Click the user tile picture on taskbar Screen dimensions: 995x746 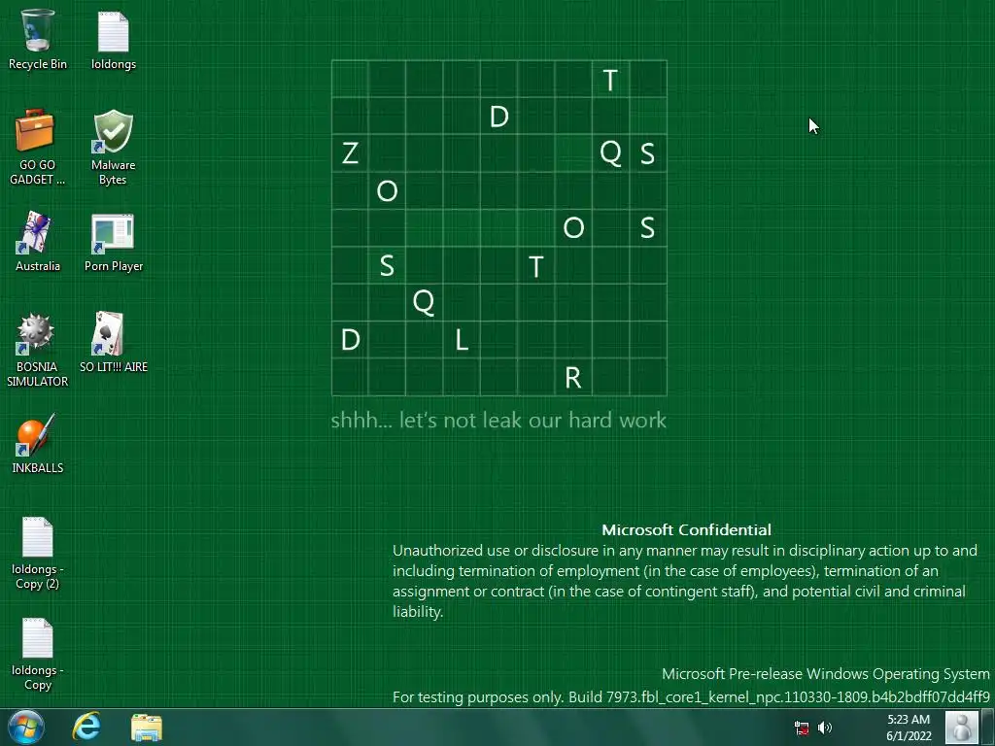point(961,727)
